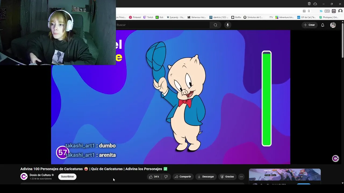This screenshot has height=193, width=344.
Task: Like the video with thumbs up 34 k
Action: click(x=154, y=177)
